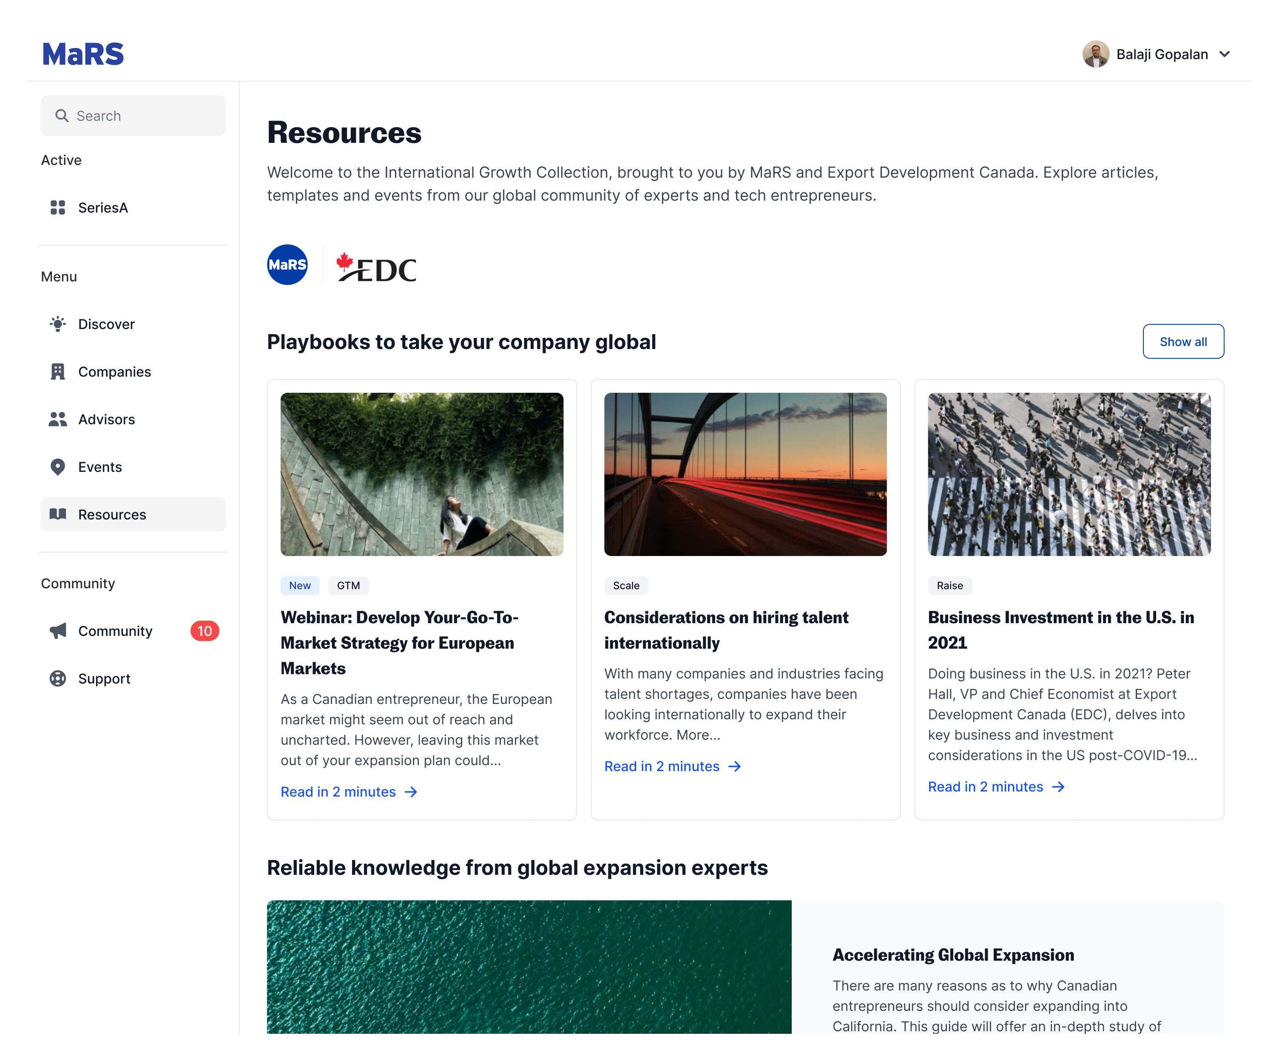Image resolution: width=1279 pixels, height=1061 pixels.
Task: Click the Events location pin icon
Action: [x=58, y=467]
